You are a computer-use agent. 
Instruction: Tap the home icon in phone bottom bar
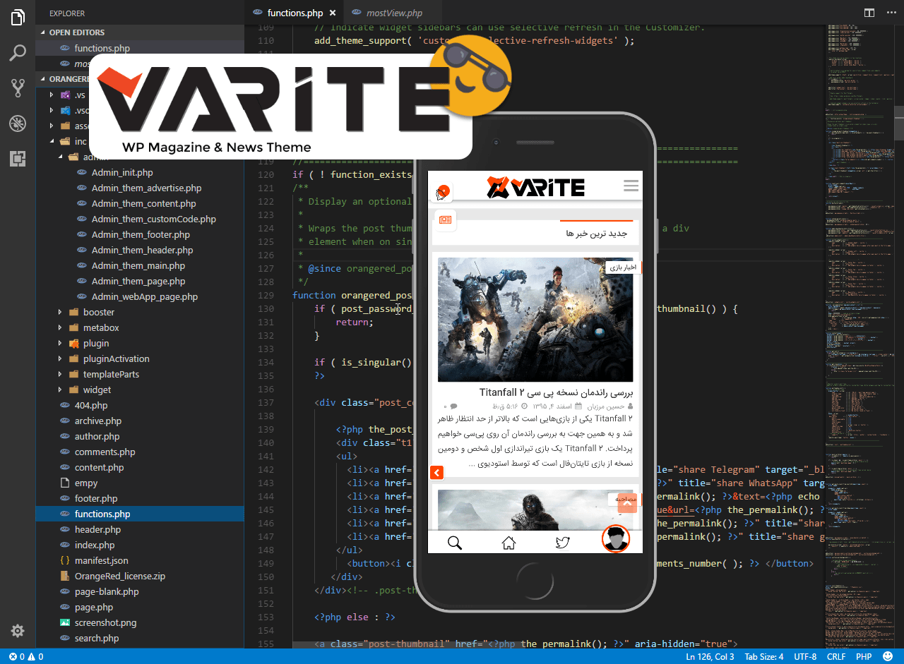click(x=509, y=543)
